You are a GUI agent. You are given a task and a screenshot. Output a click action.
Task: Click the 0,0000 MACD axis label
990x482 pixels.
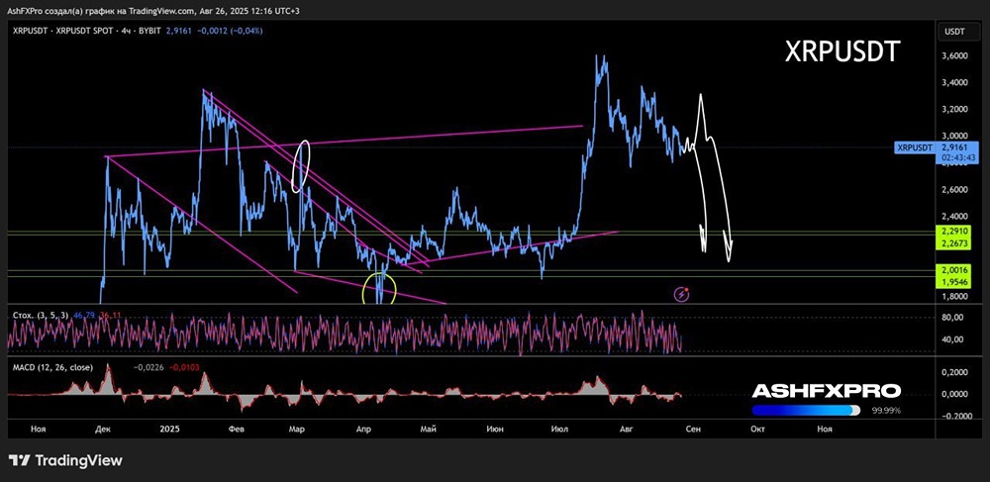pyautogui.click(x=954, y=394)
